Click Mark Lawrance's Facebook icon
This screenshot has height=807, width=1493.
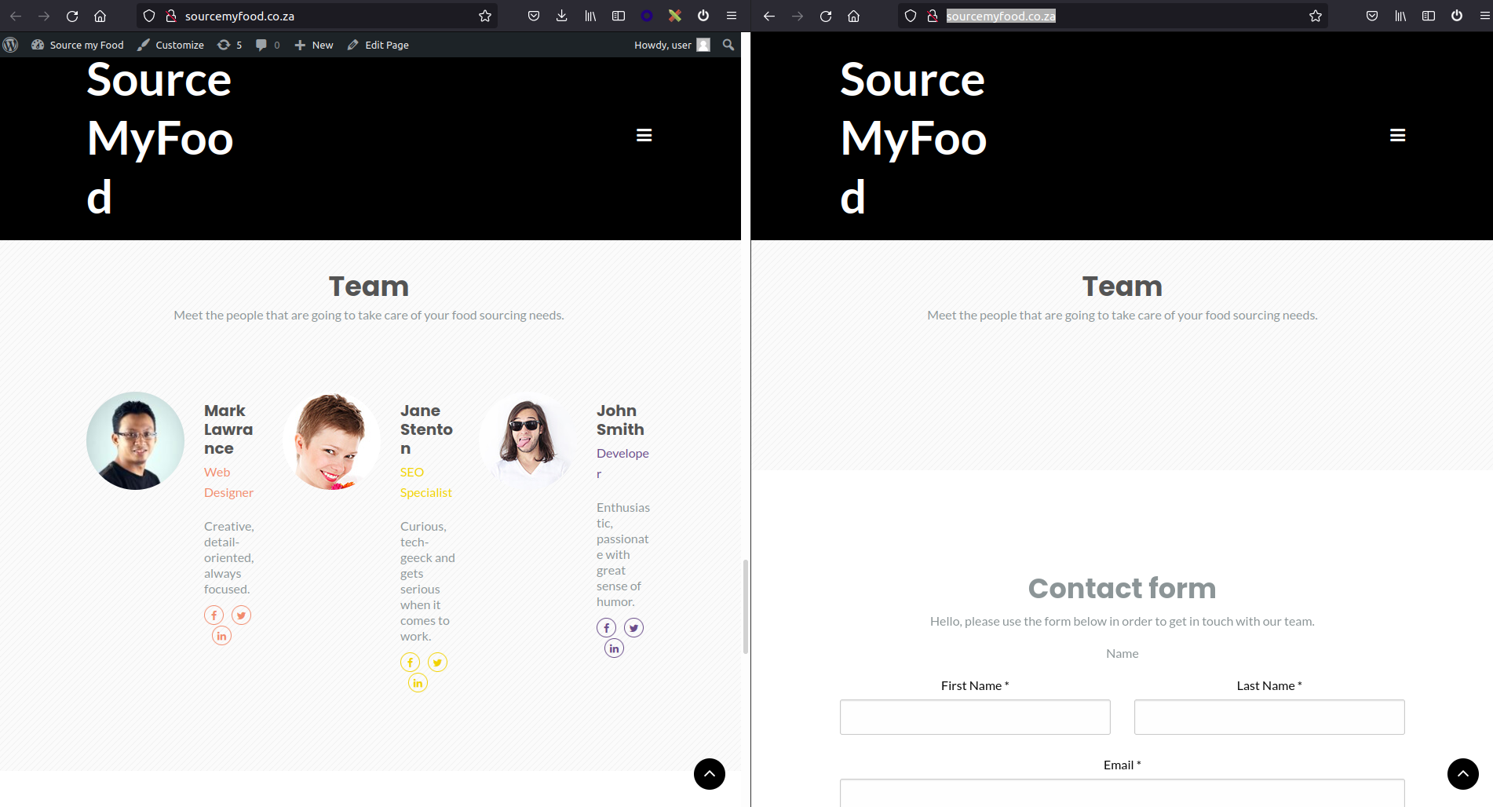click(x=214, y=615)
